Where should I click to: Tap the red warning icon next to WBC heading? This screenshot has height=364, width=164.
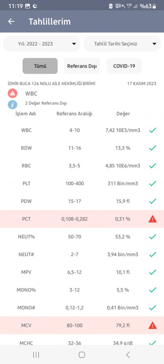point(12,93)
